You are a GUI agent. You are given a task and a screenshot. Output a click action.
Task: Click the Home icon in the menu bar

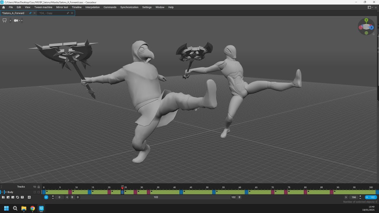click(4, 7)
